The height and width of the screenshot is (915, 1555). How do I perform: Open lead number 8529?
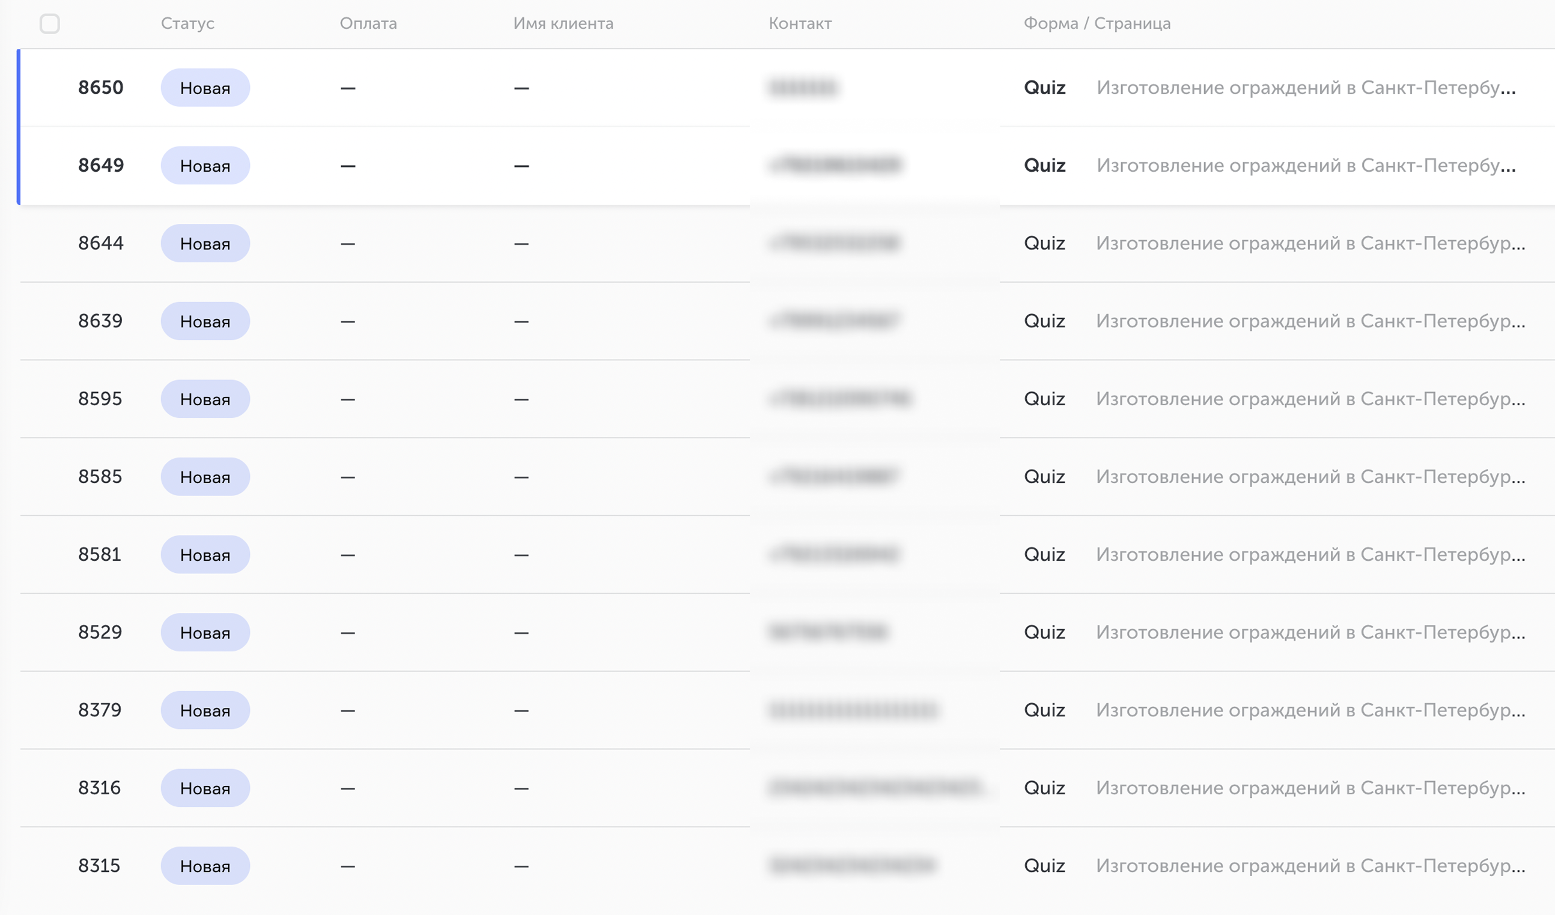click(x=100, y=632)
